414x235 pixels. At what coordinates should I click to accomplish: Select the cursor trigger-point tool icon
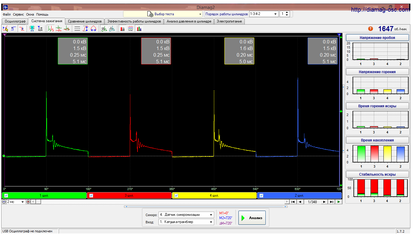[5, 29]
